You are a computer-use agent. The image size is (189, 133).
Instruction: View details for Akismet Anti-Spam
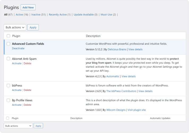[128, 76]
